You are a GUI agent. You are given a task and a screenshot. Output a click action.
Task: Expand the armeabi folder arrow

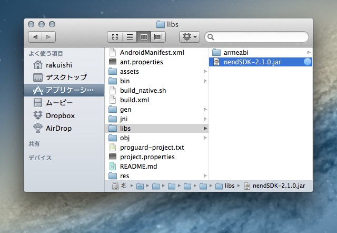[309, 53]
